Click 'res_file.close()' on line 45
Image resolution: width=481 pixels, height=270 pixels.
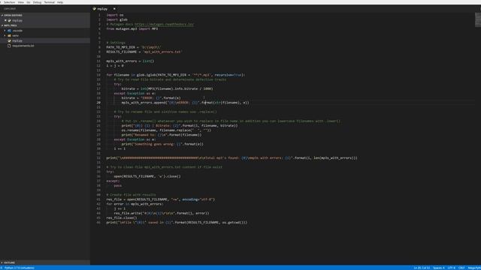[122, 218]
